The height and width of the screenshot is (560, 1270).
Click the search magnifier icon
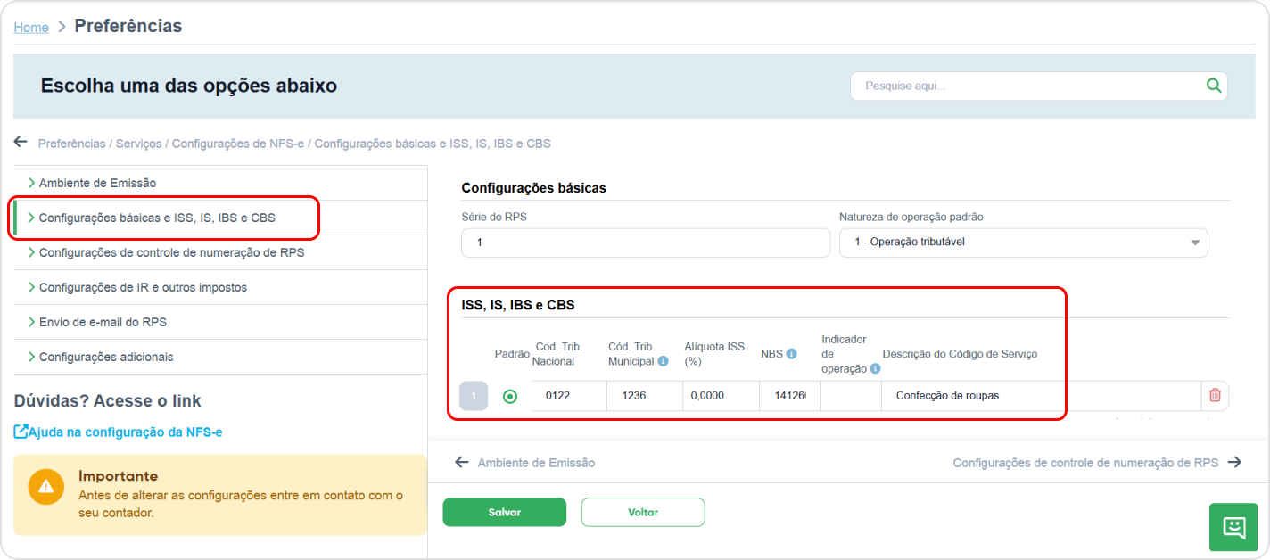1213,86
